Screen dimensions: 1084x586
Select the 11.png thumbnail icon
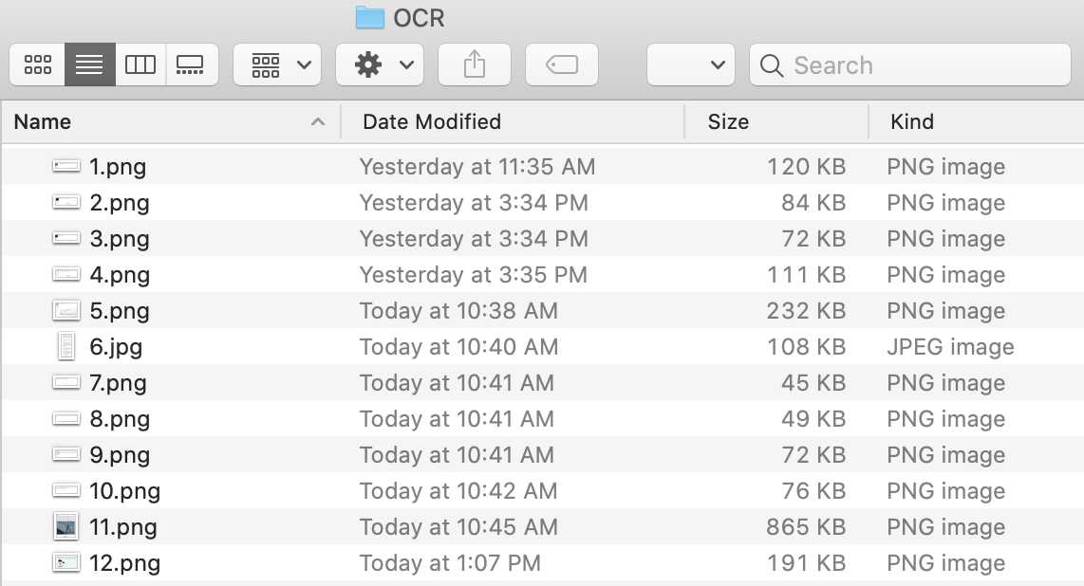pos(65,527)
